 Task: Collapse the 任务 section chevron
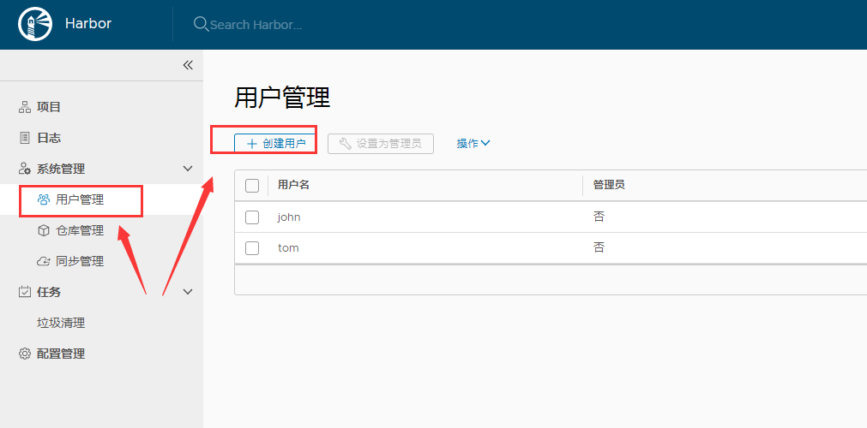pyautogui.click(x=188, y=292)
